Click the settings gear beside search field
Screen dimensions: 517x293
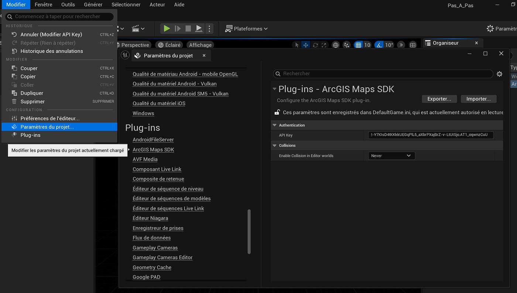499,74
